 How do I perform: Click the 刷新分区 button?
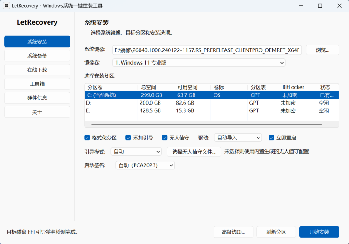[x=276, y=232]
